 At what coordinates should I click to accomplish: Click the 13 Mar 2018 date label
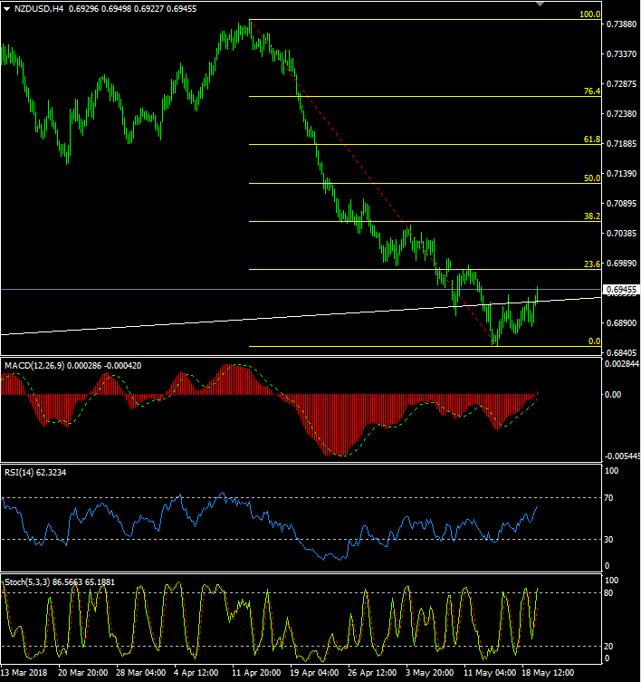click(26, 674)
